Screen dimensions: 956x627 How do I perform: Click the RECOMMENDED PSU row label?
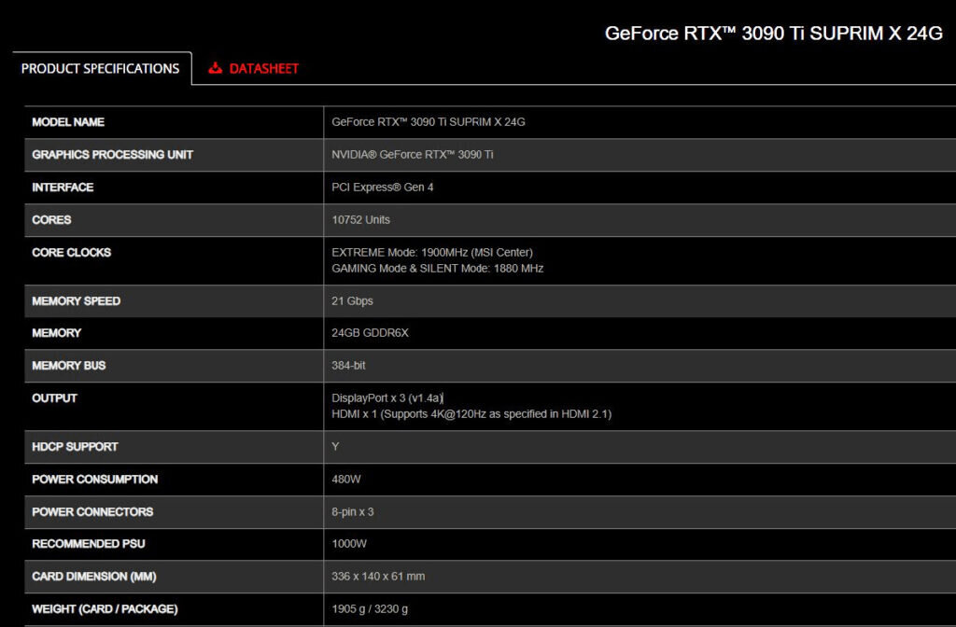(x=89, y=544)
